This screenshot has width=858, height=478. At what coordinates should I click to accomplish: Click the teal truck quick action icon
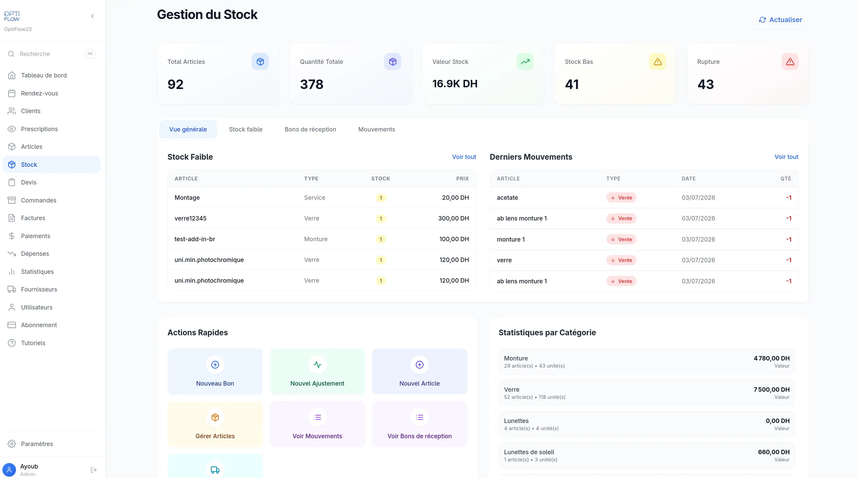coord(215,470)
